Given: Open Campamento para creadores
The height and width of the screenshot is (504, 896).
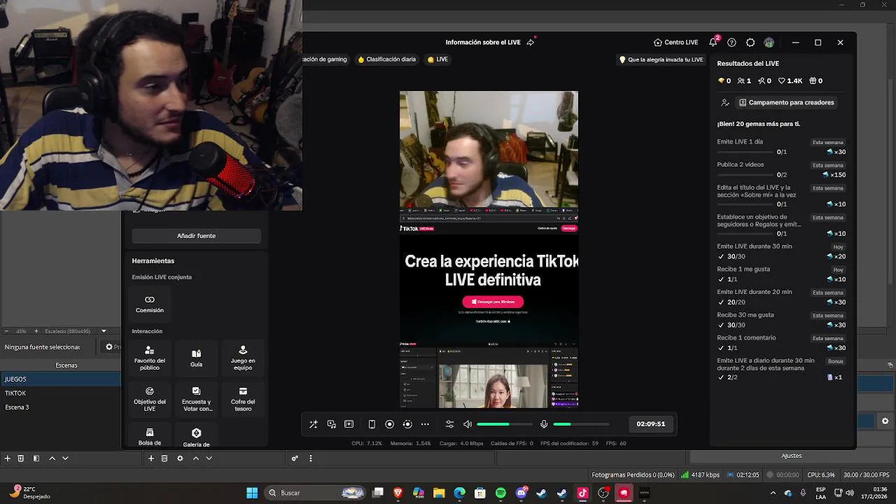Looking at the screenshot, I should pyautogui.click(x=787, y=102).
